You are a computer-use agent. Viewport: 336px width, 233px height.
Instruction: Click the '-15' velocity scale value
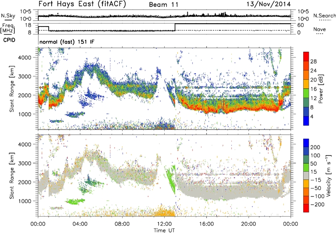(x=316, y=180)
